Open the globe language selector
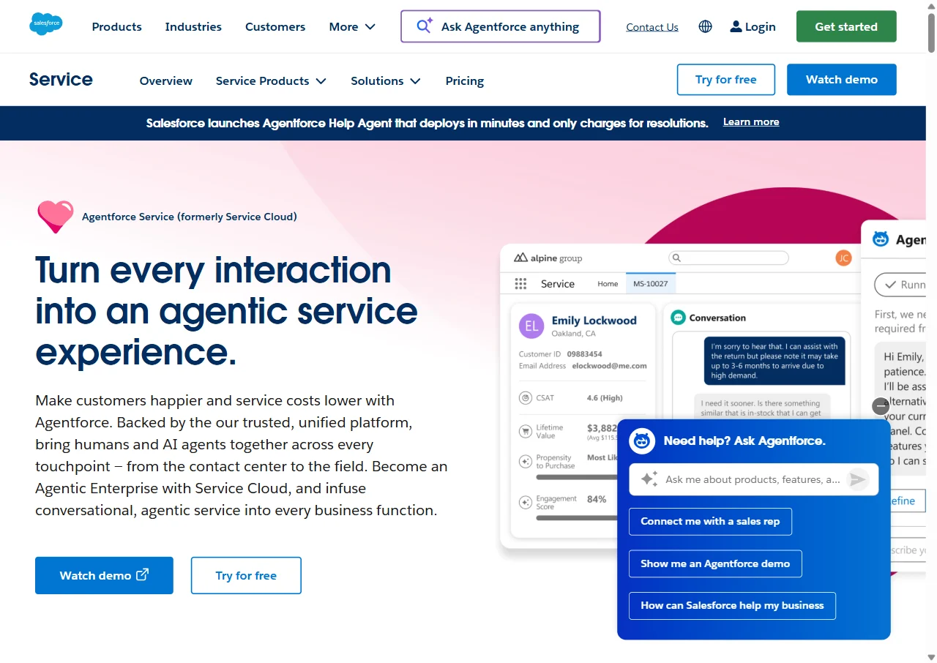The image size is (937, 663). pyautogui.click(x=705, y=26)
